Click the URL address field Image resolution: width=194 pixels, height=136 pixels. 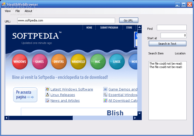tap(66, 21)
